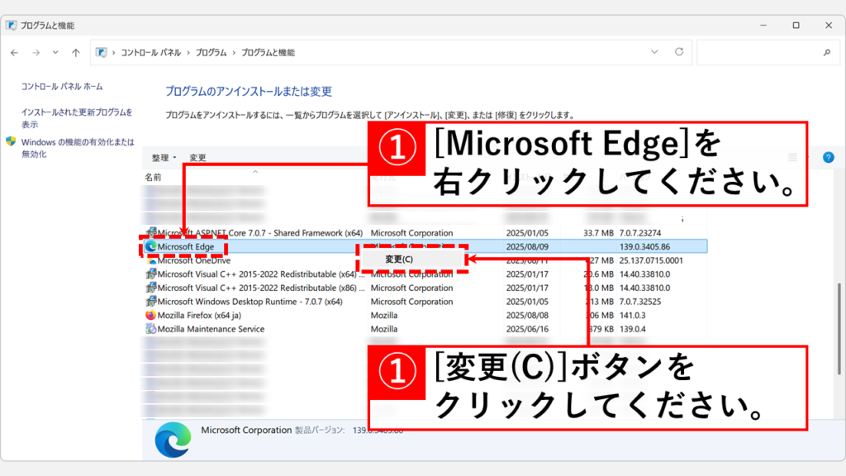Open the 整理 dropdown menu
846x476 pixels.
pos(164,158)
